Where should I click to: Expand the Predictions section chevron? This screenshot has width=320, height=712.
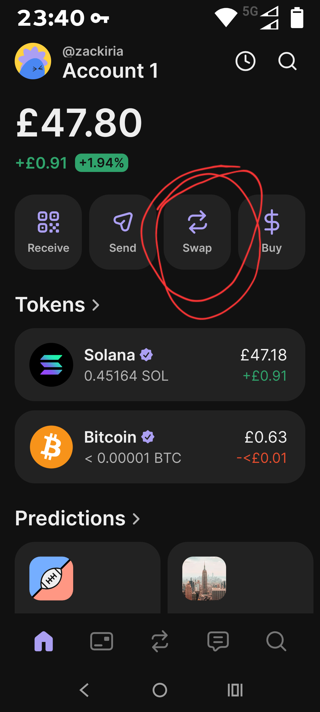point(136,519)
